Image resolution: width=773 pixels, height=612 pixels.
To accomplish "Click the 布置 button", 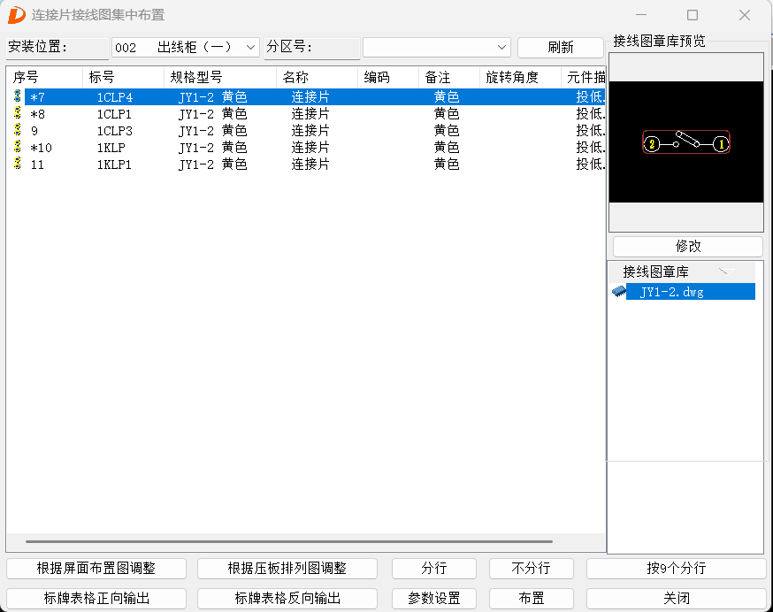I will click(531, 598).
